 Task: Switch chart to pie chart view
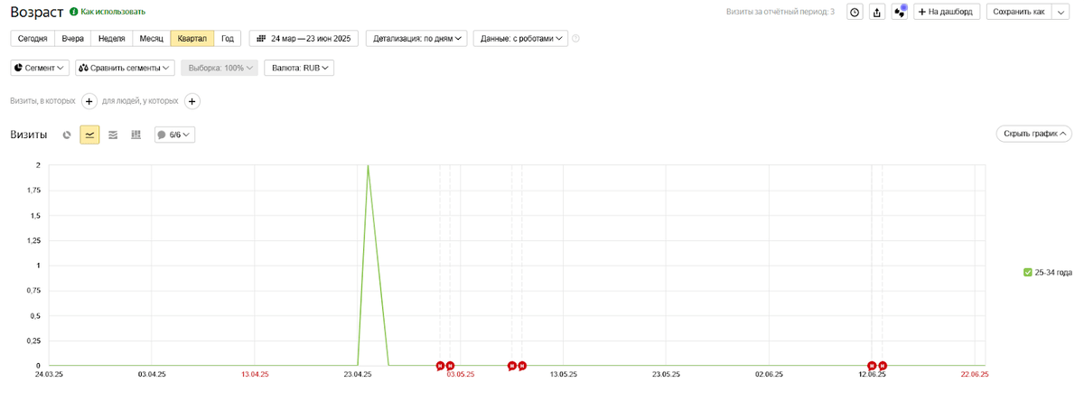pyautogui.click(x=67, y=135)
